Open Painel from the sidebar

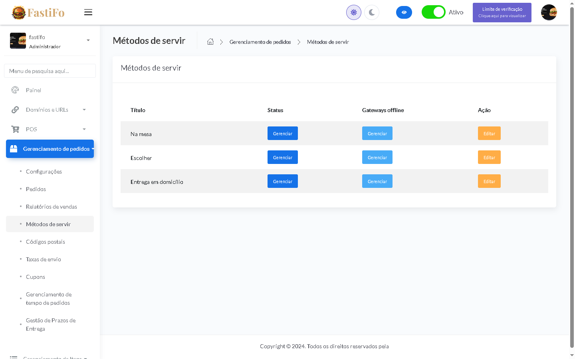point(34,90)
